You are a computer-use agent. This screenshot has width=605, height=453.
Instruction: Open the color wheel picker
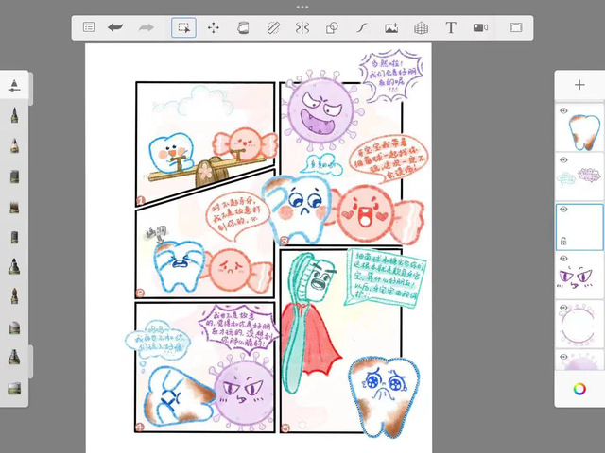579,389
